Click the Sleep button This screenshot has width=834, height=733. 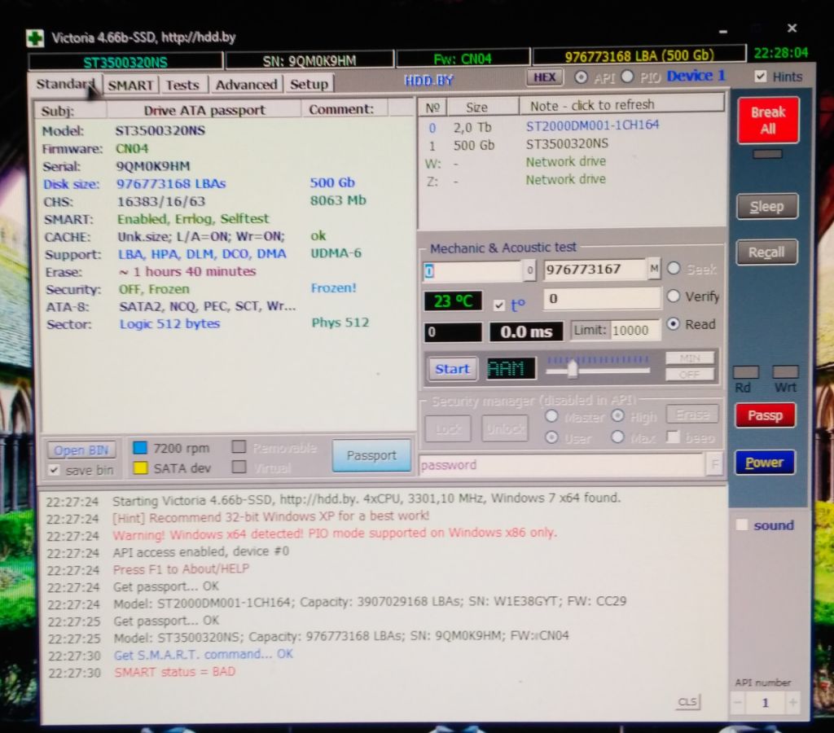[x=766, y=206]
